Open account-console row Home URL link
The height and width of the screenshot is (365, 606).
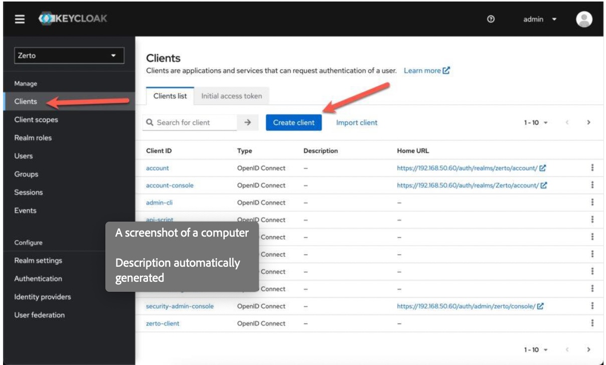click(472, 186)
